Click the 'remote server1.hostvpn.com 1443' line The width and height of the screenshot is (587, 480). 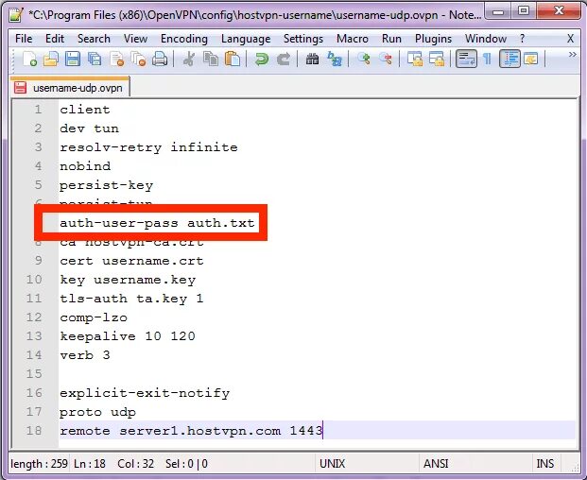(191, 431)
